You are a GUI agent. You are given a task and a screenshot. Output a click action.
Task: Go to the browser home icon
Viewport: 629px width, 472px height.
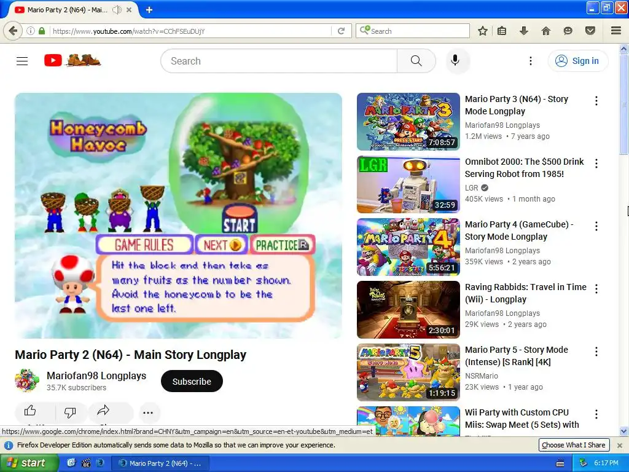click(545, 31)
